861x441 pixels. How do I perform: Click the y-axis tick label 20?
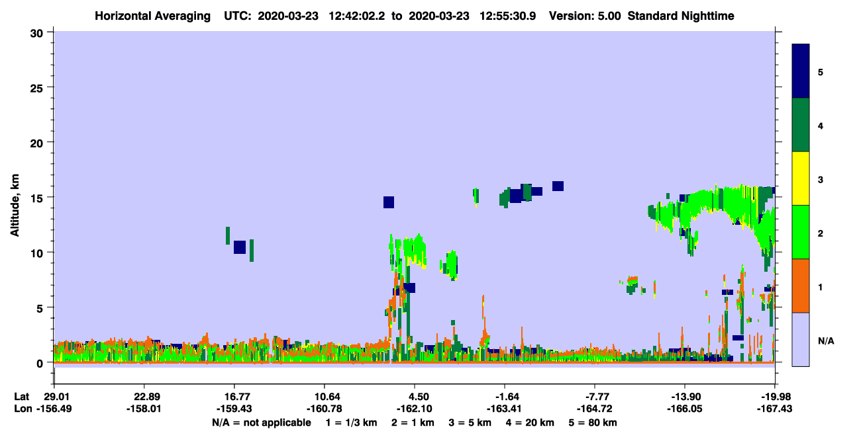pyautogui.click(x=38, y=142)
